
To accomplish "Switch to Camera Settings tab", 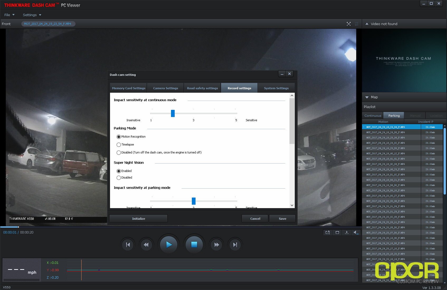I will pyautogui.click(x=165, y=88).
